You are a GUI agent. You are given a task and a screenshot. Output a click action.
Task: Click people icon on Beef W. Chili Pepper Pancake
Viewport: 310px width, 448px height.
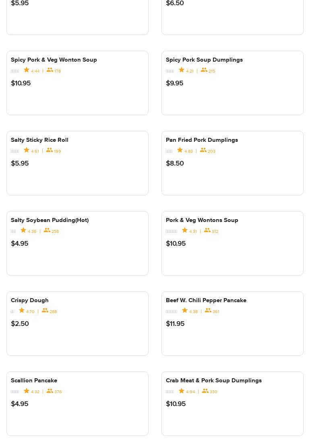[208, 311]
